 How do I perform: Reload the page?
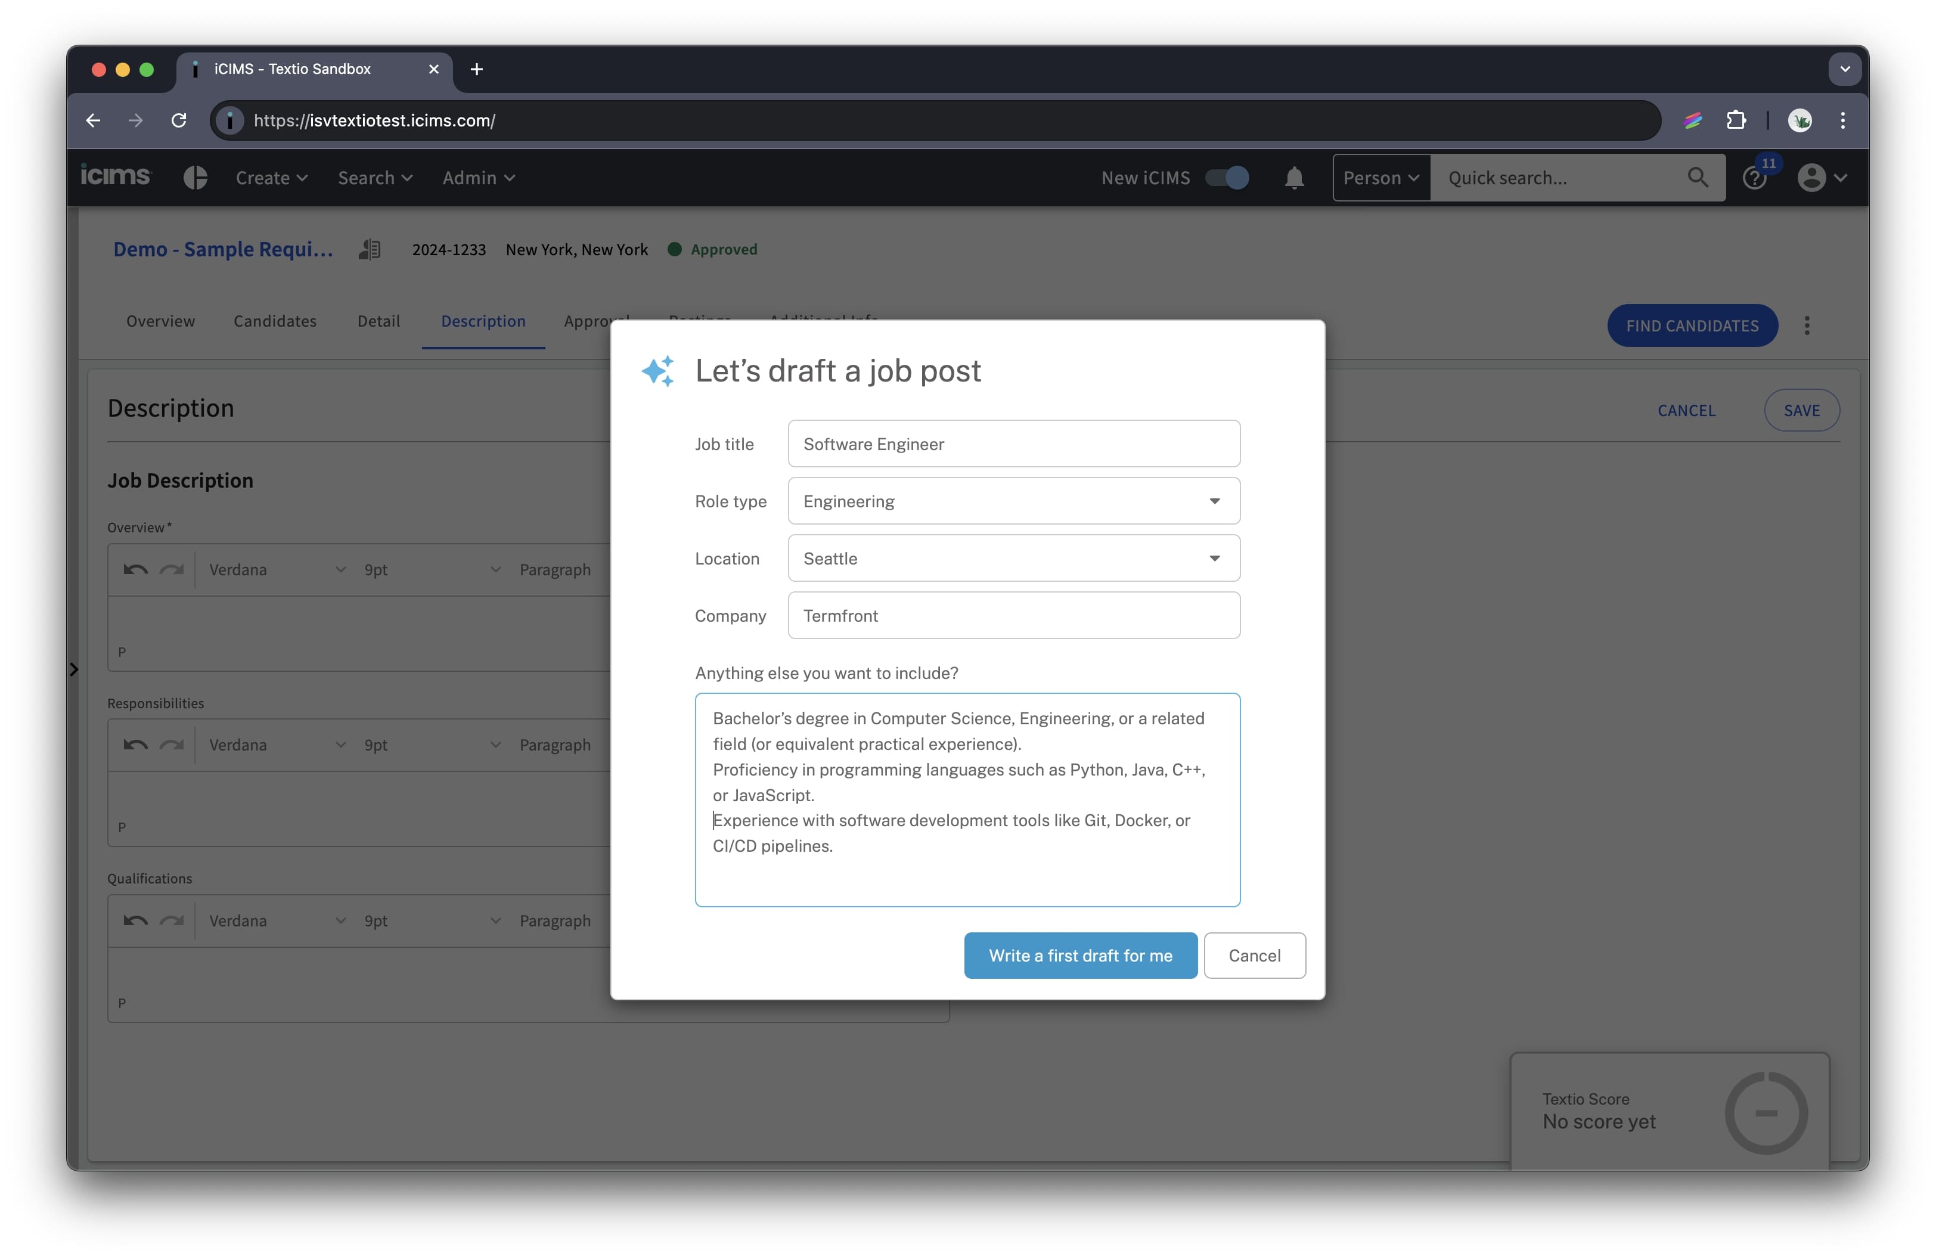pyautogui.click(x=179, y=120)
